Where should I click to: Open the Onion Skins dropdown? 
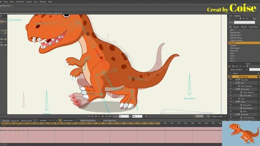coord(69,120)
